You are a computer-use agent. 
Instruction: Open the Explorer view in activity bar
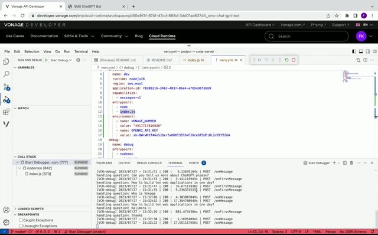tap(6, 62)
